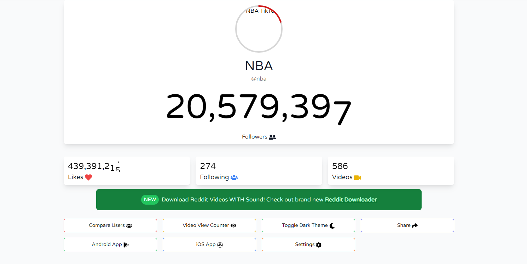Viewport: 527px width, 264px height.
Task: Click the blue Following people icon
Action: 234,177
